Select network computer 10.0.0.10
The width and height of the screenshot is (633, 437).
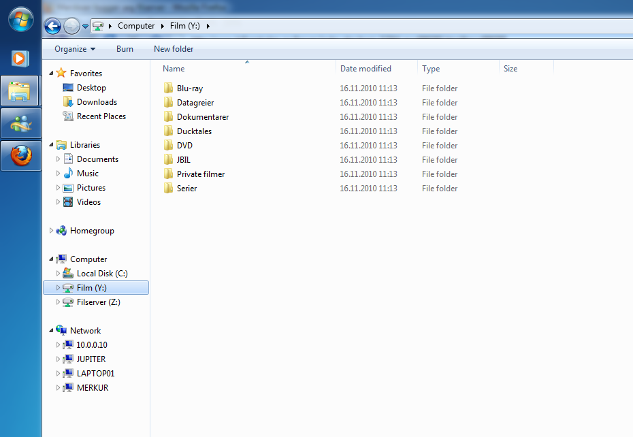pos(92,345)
